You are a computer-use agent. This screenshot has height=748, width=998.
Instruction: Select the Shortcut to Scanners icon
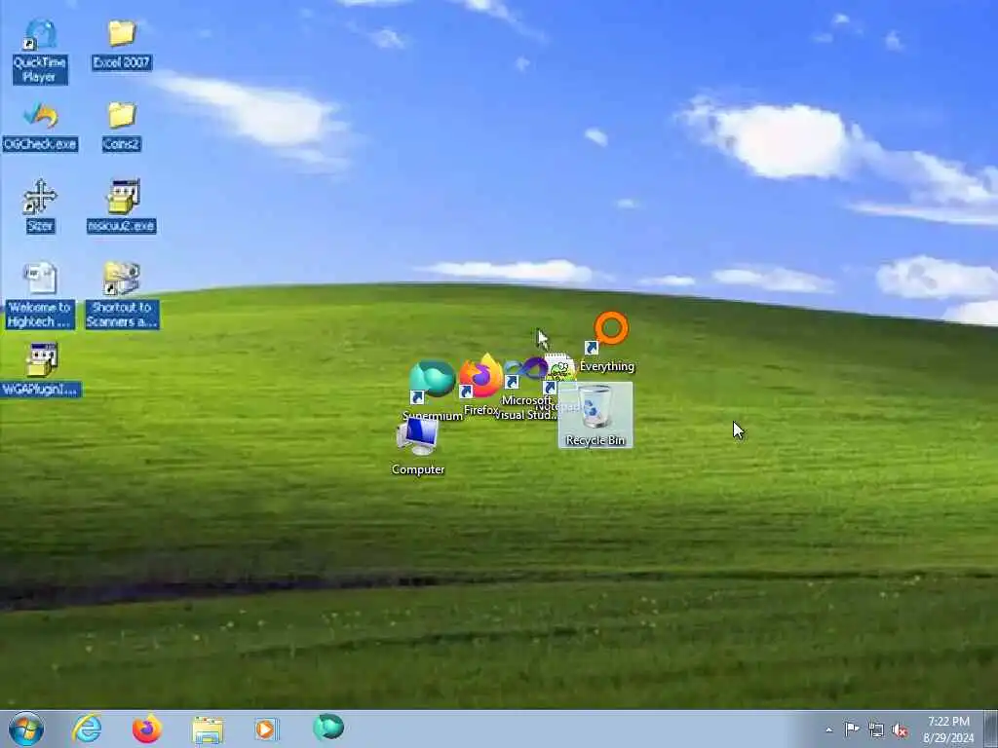pyautogui.click(x=122, y=295)
